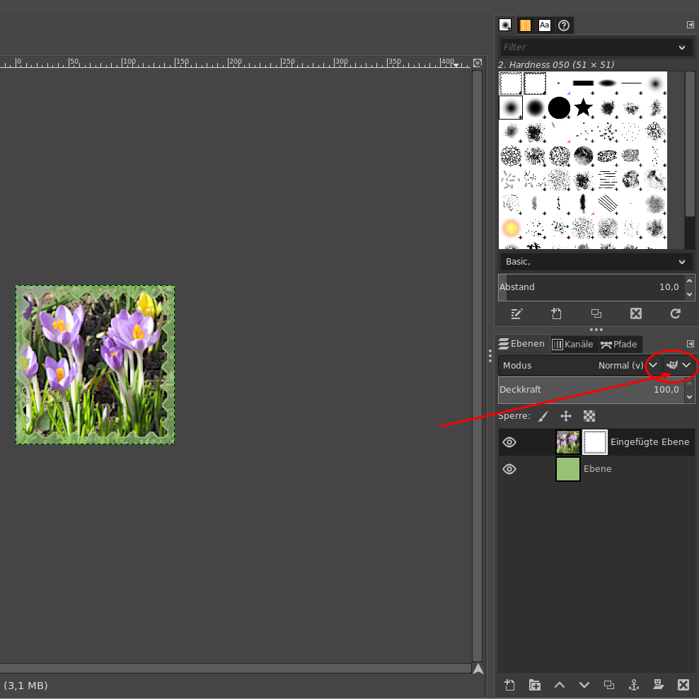The height and width of the screenshot is (699, 699).
Task: Create a new layer group
Action: (535, 684)
